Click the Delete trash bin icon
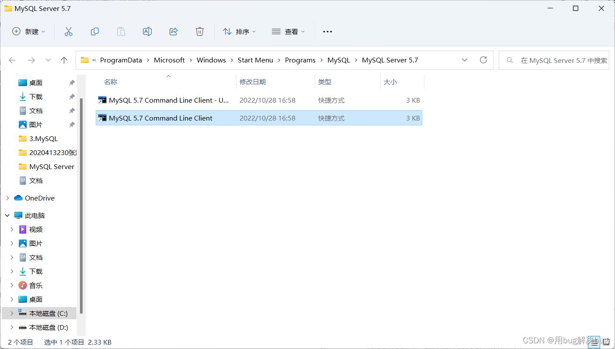This screenshot has height=349, width=615. (x=200, y=31)
